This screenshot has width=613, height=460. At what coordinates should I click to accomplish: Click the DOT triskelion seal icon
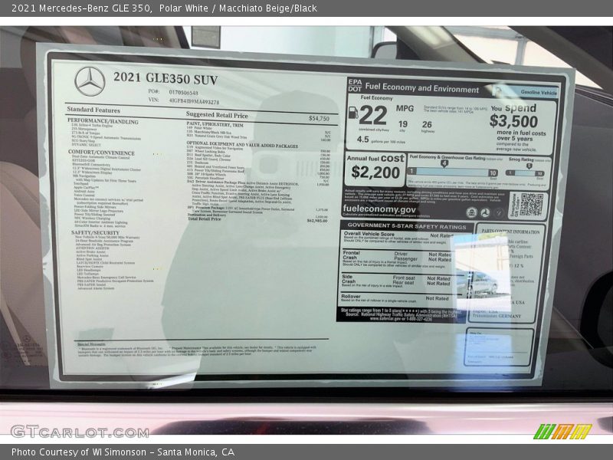485,213
